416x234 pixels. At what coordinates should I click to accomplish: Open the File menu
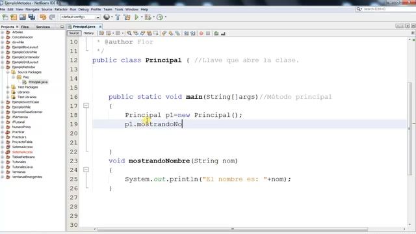tap(3, 9)
